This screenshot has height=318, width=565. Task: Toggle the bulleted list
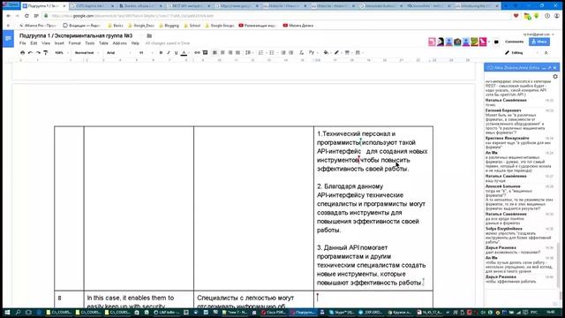click(x=273, y=53)
